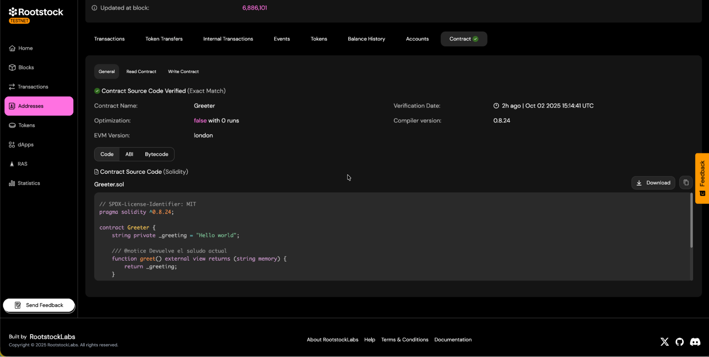Image resolution: width=709 pixels, height=357 pixels.
Task: Click the Statistics bar chart icon
Action: point(12,183)
